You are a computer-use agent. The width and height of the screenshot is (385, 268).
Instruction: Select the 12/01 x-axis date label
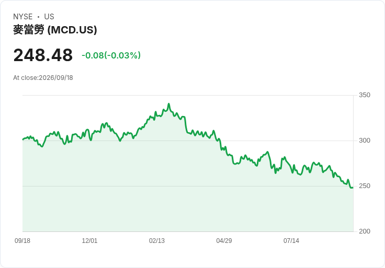(89, 241)
